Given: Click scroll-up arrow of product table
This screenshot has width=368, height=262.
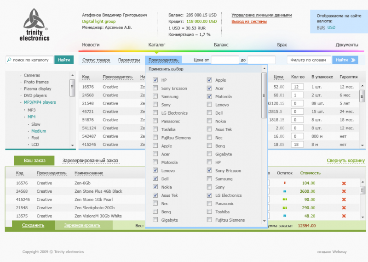Looking at the screenshot, I should coord(362,86).
